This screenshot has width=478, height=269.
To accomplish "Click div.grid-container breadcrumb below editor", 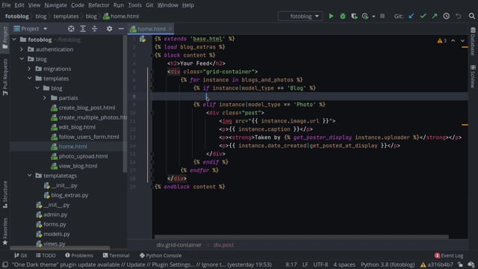I will [x=179, y=244].
